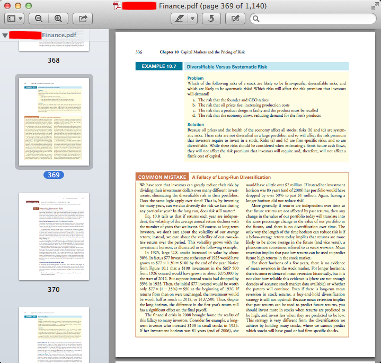This screenshot has height=363, width=381.
Task: Click the PDF document icon in title bar
Action: coord(117,6)
